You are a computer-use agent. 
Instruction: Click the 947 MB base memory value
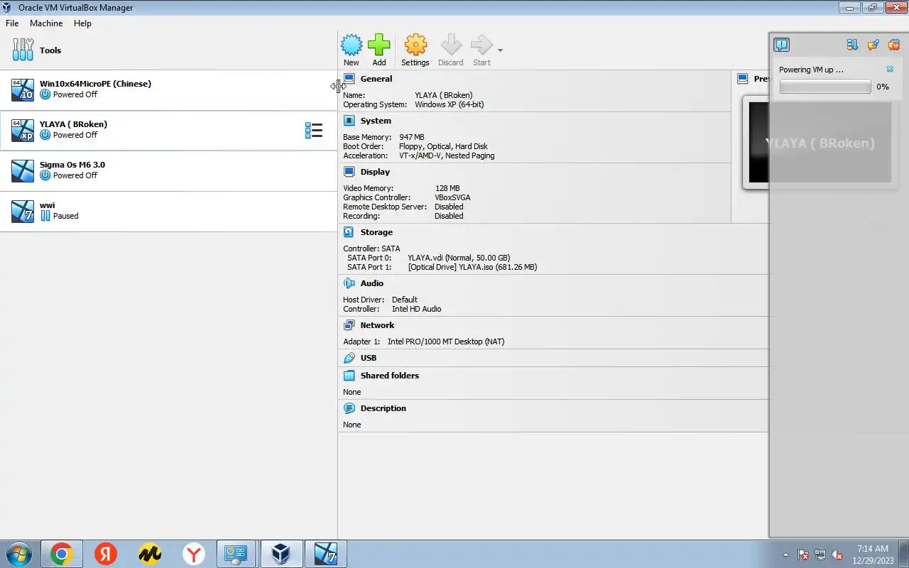pos(411,137)
